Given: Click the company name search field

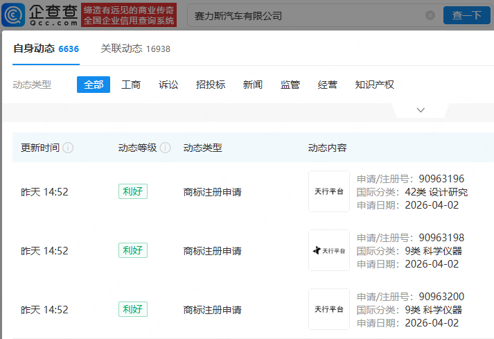Looking at the screenshot, I should 305,15.
